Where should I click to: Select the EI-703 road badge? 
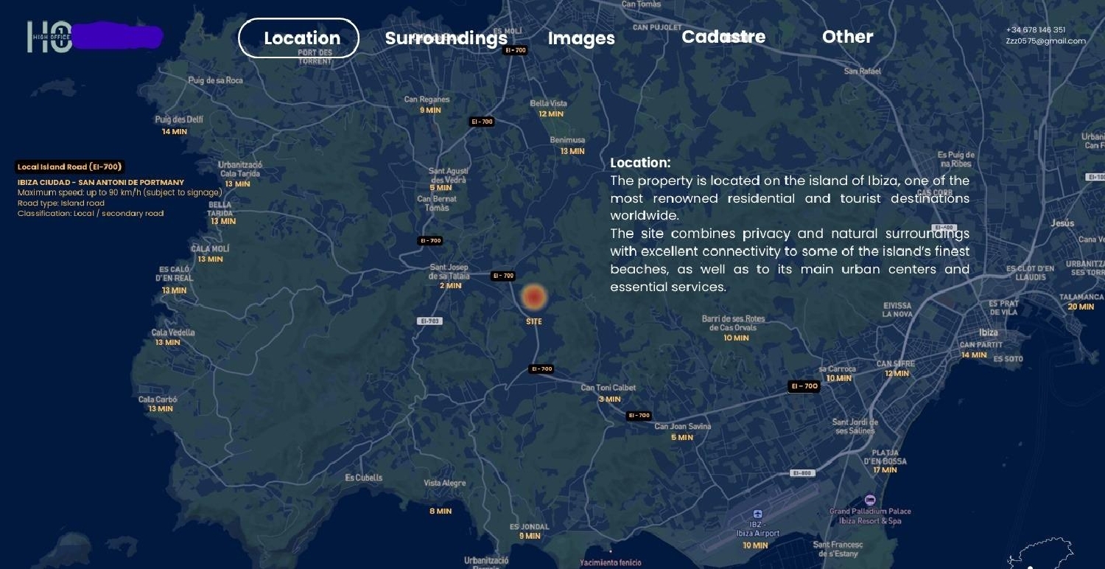coord(429,321)
